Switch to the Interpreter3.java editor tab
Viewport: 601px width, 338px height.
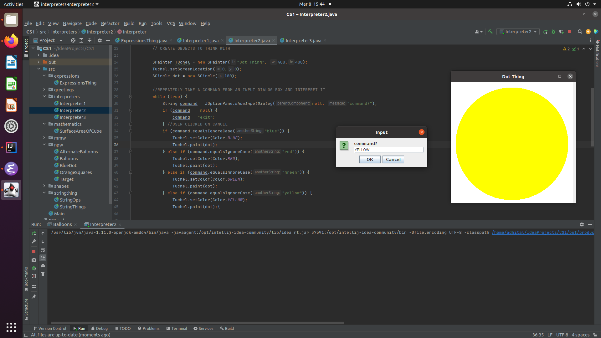[x=303, y=40]
